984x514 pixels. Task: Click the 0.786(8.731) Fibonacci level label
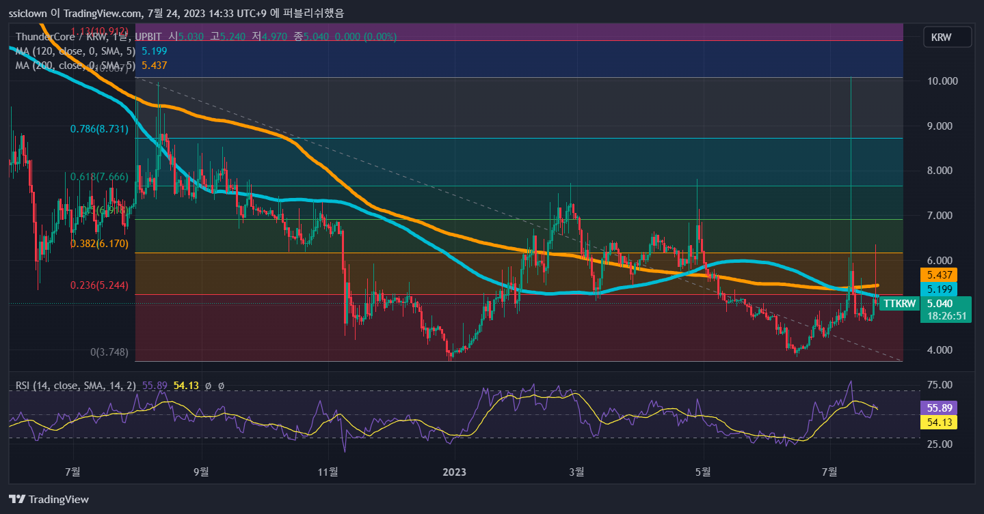click(100, 128)
